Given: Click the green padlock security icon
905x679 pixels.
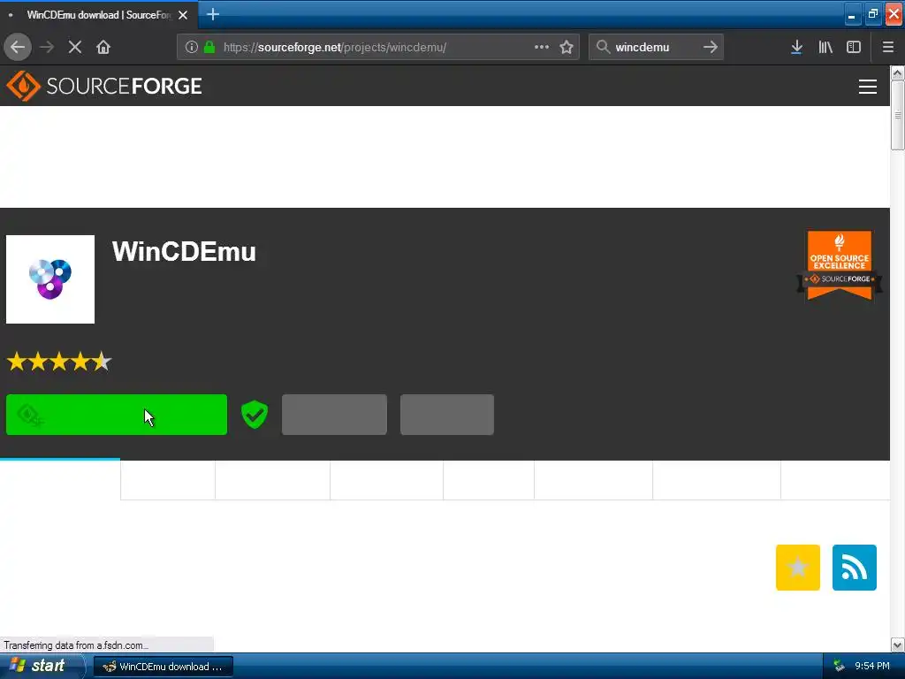Looking at the screenshot, I should click(x=209, y=47).
